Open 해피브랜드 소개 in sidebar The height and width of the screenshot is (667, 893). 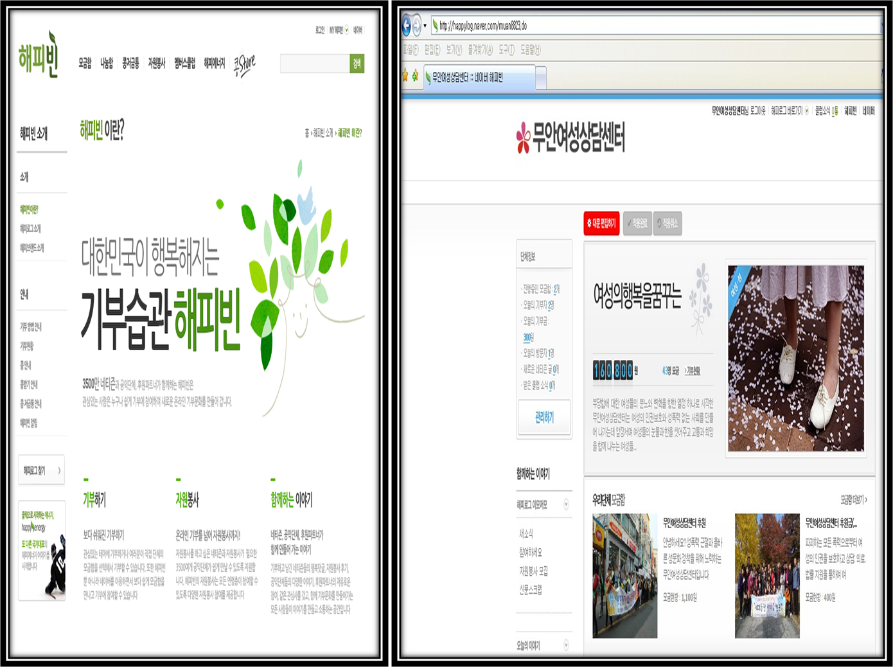tap(32, 247)
